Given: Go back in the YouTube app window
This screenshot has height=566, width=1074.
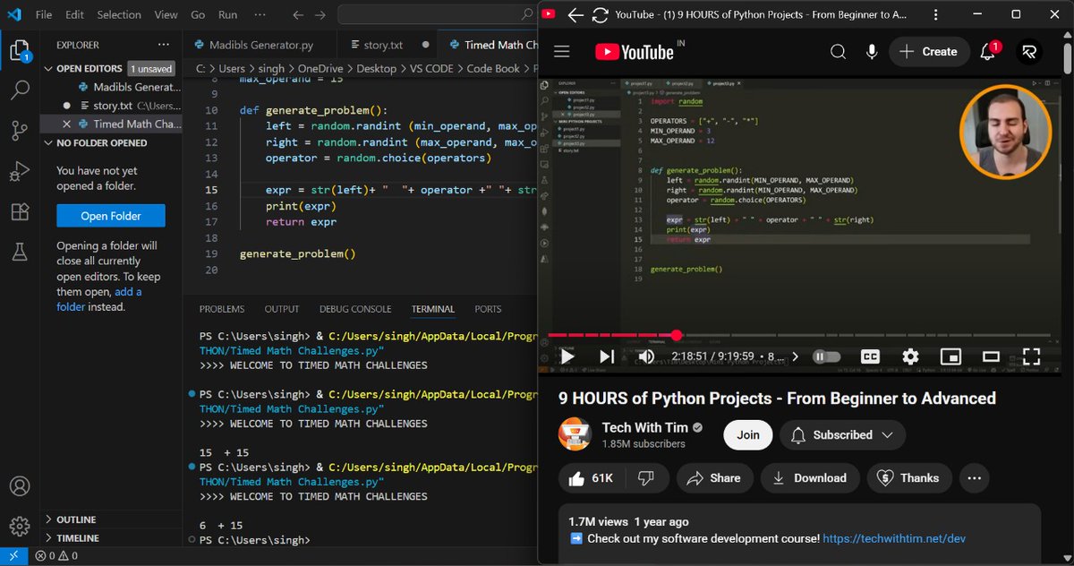Looking at the screenshot, I should pos(575,14).
